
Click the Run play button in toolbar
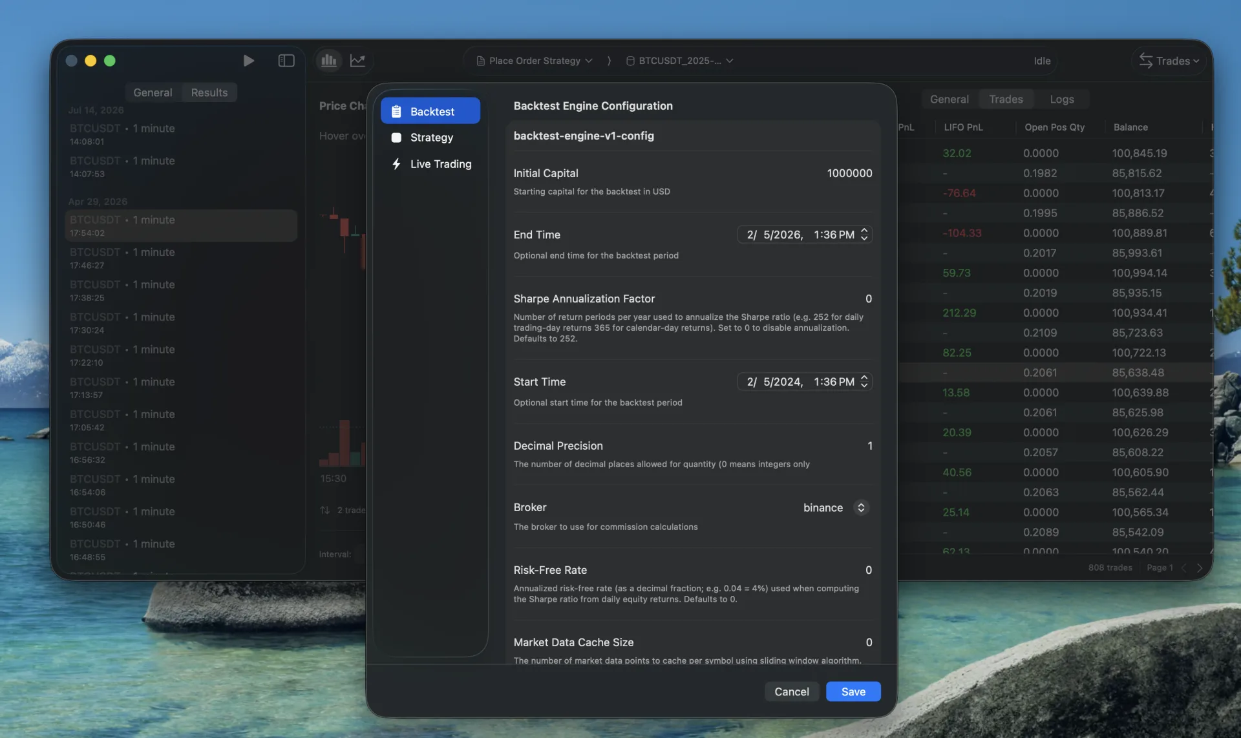coord(248,61)
